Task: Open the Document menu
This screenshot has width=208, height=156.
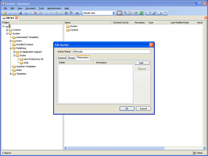Action: click(x=30, y=8)
